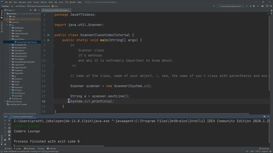Click the Up stack trace arrow in Run panel
This screenshot has height=153, width=273.
9,120
